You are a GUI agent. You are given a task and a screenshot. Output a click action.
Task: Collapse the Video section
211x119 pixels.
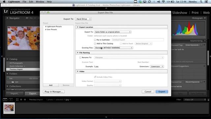coord(78,71)
